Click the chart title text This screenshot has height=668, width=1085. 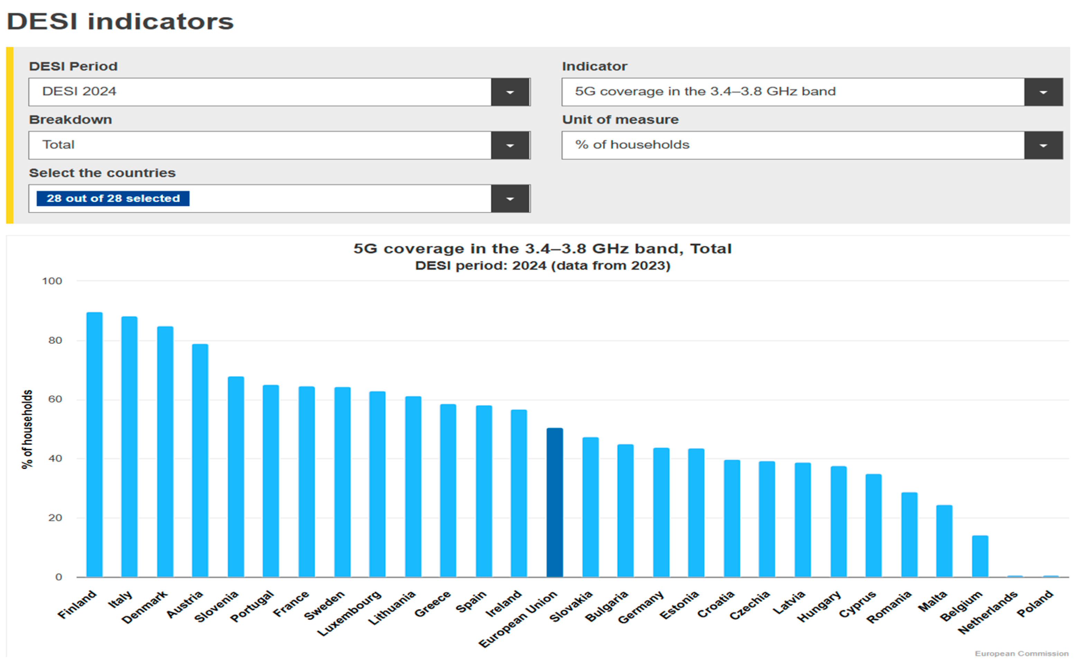[x=542, y=249]
